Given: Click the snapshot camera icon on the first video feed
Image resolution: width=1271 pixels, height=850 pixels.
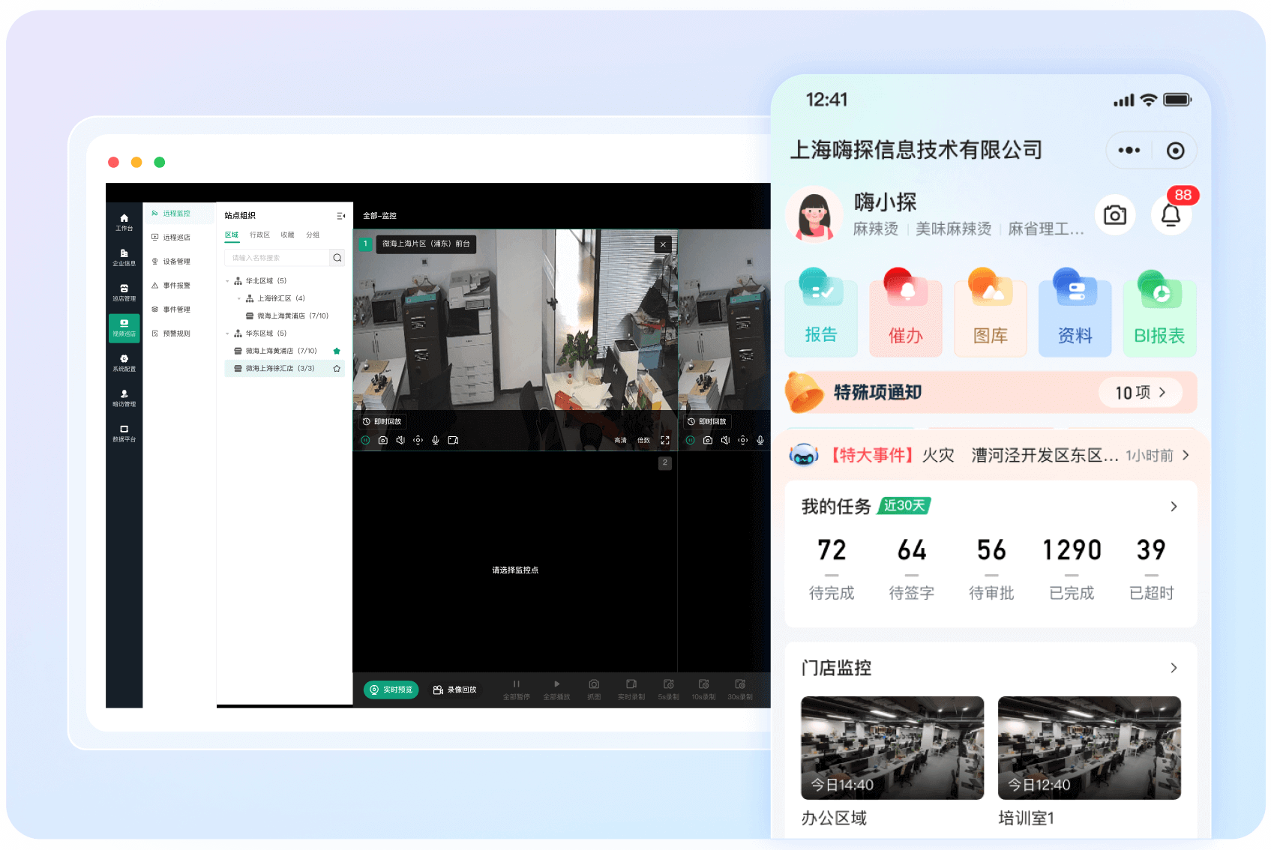Looking at the screenshot, I should pos(382,440).
